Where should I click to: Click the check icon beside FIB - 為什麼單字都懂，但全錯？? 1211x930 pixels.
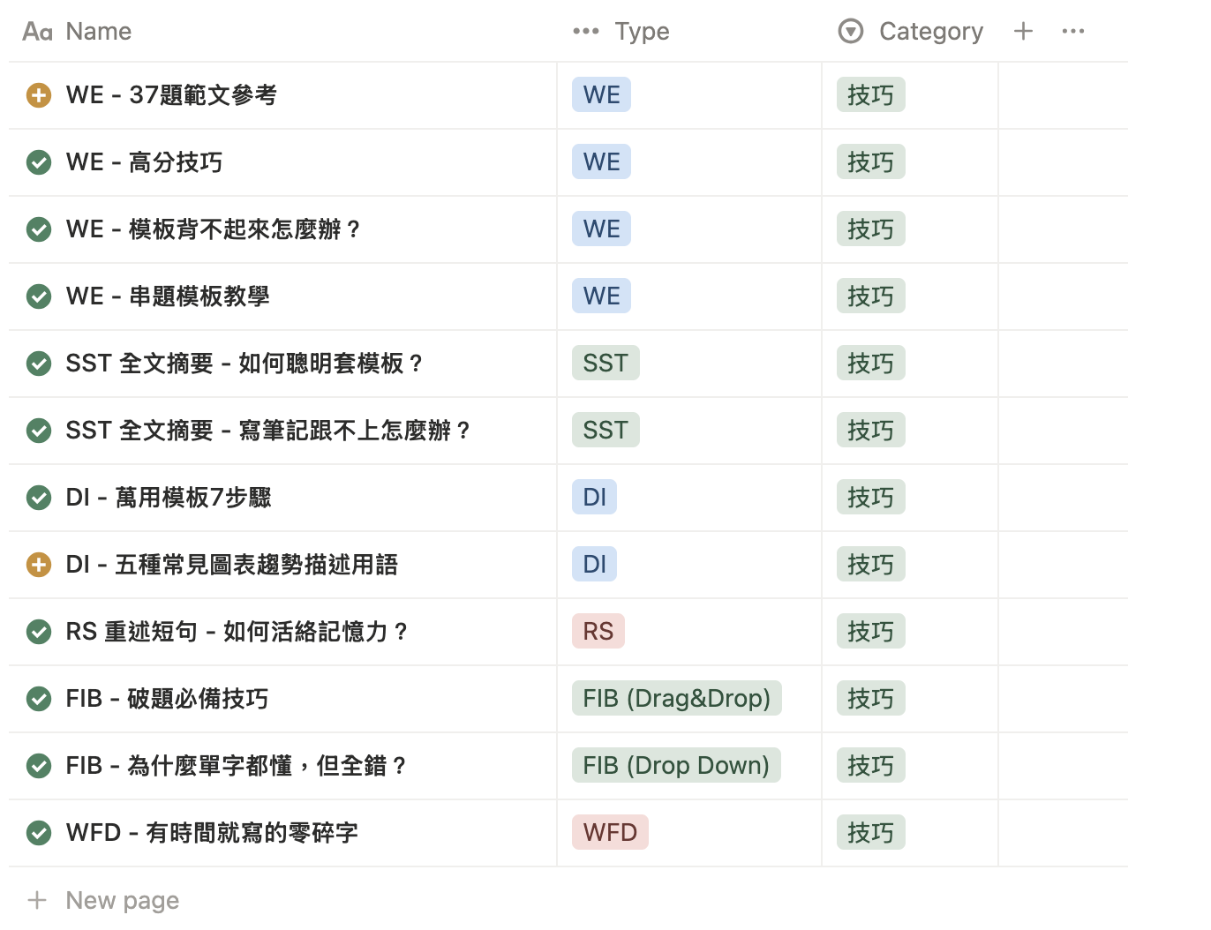(39, 766)
